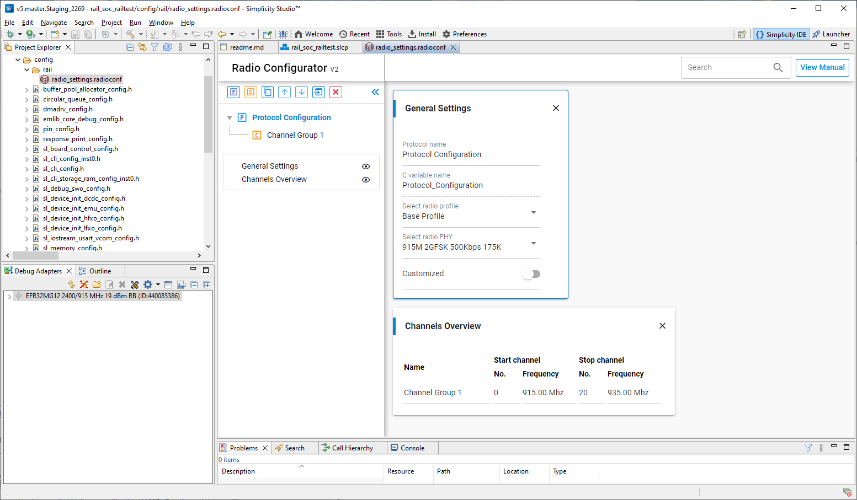Click the move down arrow icon
Image resolution: width=857 pixels, height=500 pixels.
(302, 92)
